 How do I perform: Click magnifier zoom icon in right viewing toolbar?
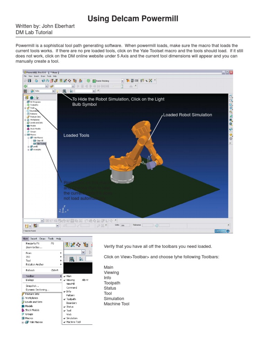tap(231, 112)
